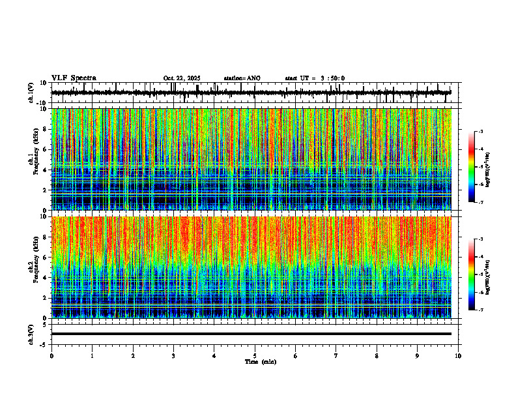Click the time axis tick label "6"
Screen dimensions: 516x399
(296, 356)
